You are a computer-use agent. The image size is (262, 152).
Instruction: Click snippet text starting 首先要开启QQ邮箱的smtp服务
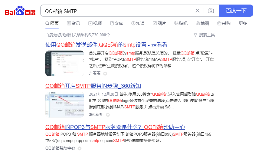tap(151, 59)
